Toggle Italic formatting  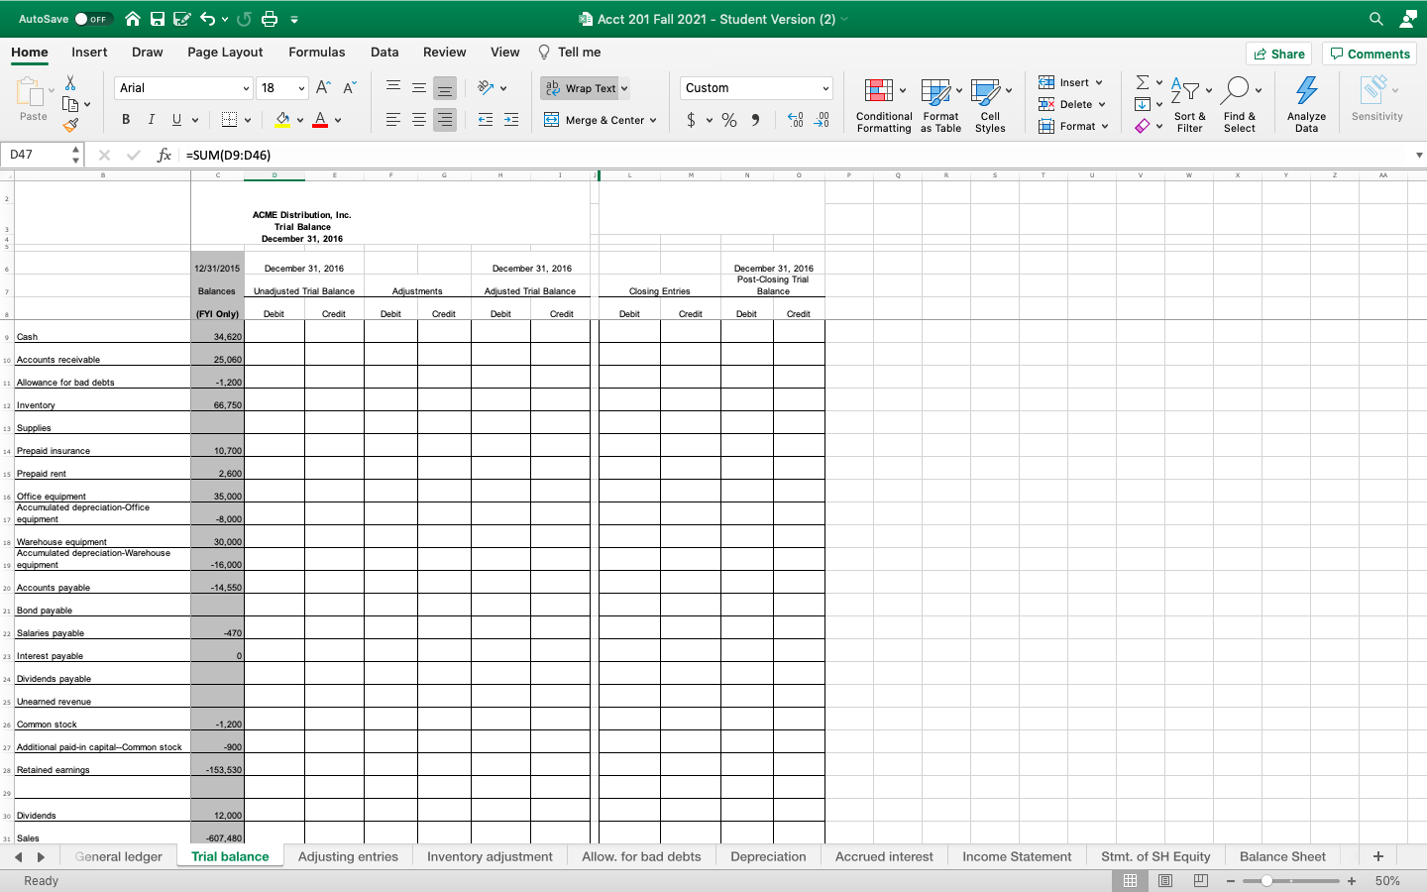tap(151, 120)
